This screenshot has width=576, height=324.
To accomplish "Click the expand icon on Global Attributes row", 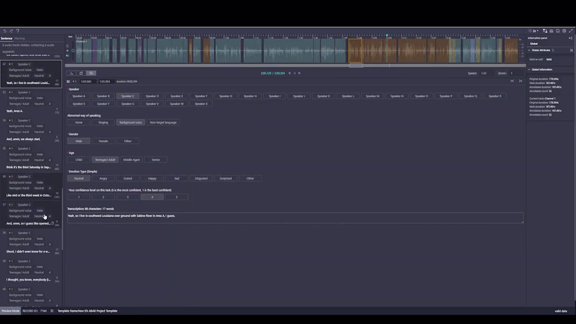I will (571, 50).
